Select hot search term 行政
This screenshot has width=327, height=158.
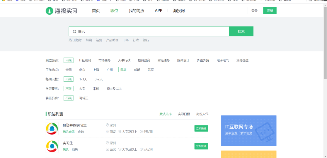(136, 40)
